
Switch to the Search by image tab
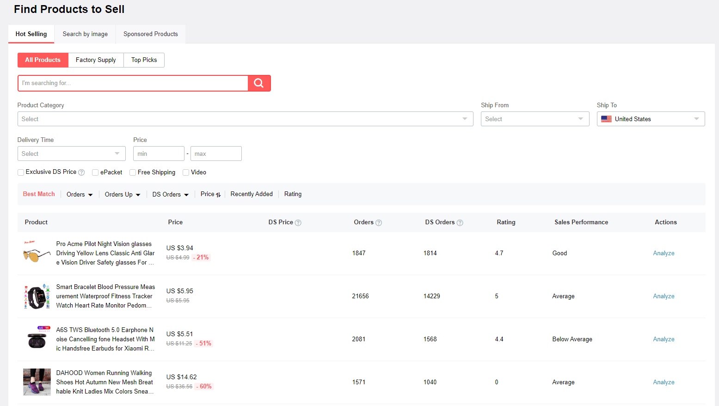85,34
